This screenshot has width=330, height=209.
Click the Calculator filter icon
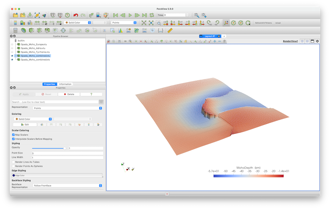point(15,31)
